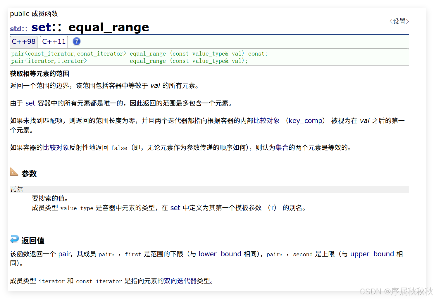The height and width of the screenshot is (299, 434).
Task: Click the set link in the value_type description
Action: pyautogui.click(x=175, y=208)
